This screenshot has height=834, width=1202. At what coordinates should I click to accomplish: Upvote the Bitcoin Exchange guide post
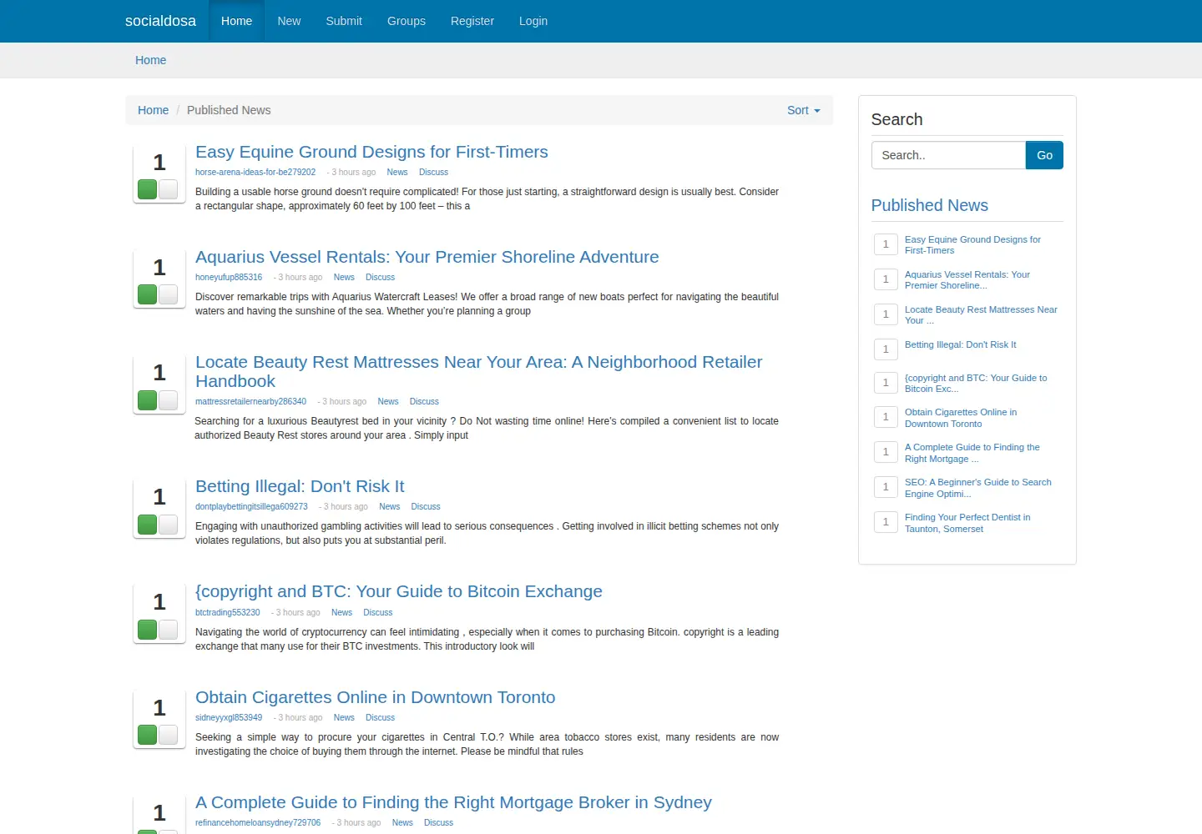(x=148, y=630)
